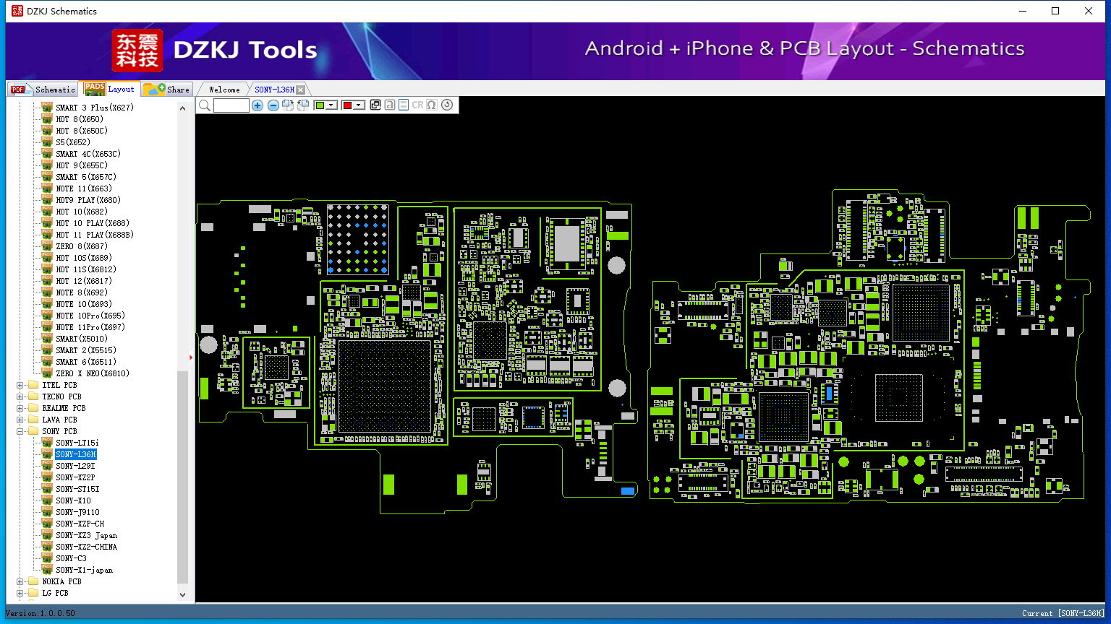Expand the ITEL PCB folder
The image size is (1111, 624).
[x=20, y=385]
